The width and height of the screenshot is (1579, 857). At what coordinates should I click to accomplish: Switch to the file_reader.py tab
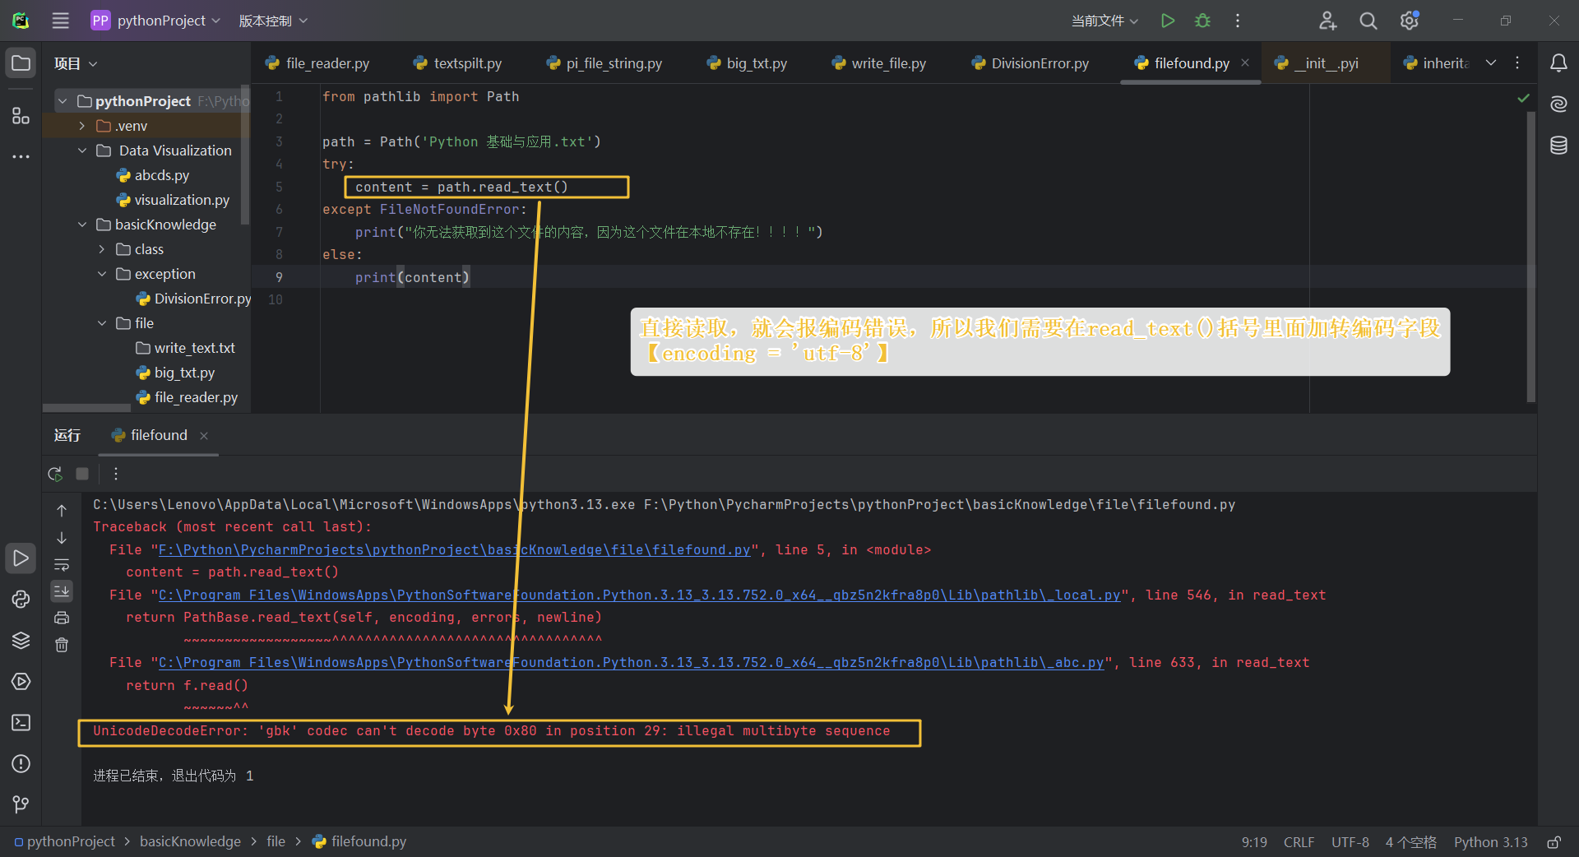click(317, 63)
